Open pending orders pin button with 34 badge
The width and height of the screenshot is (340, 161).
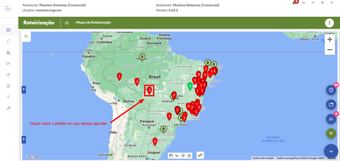[331, 90]
